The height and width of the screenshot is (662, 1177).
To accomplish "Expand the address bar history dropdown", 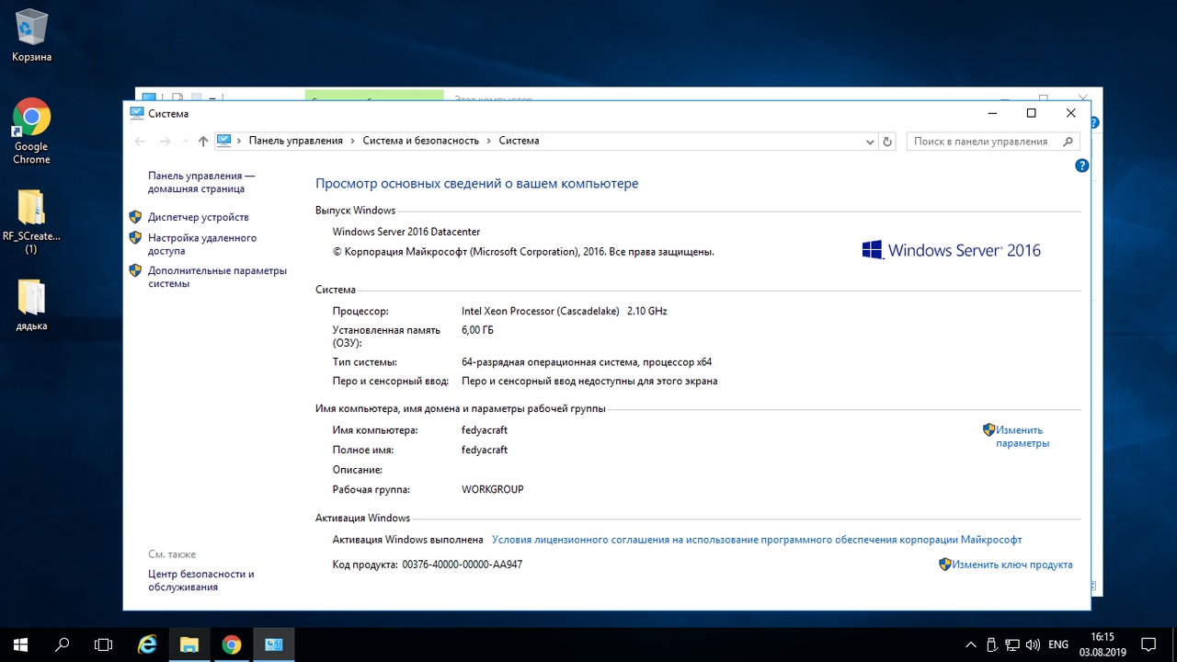I will tap(870, 142).
